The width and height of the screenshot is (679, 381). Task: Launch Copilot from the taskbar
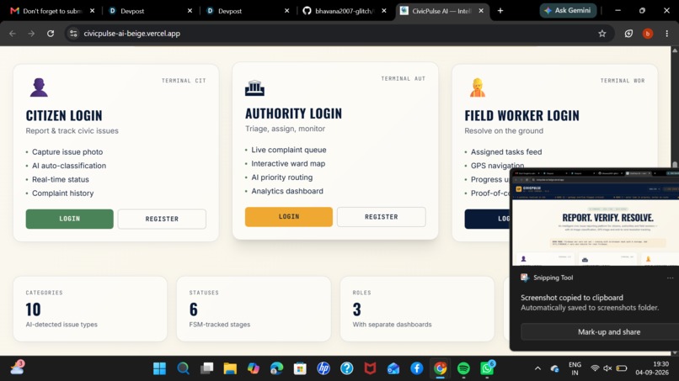point(254,368)
